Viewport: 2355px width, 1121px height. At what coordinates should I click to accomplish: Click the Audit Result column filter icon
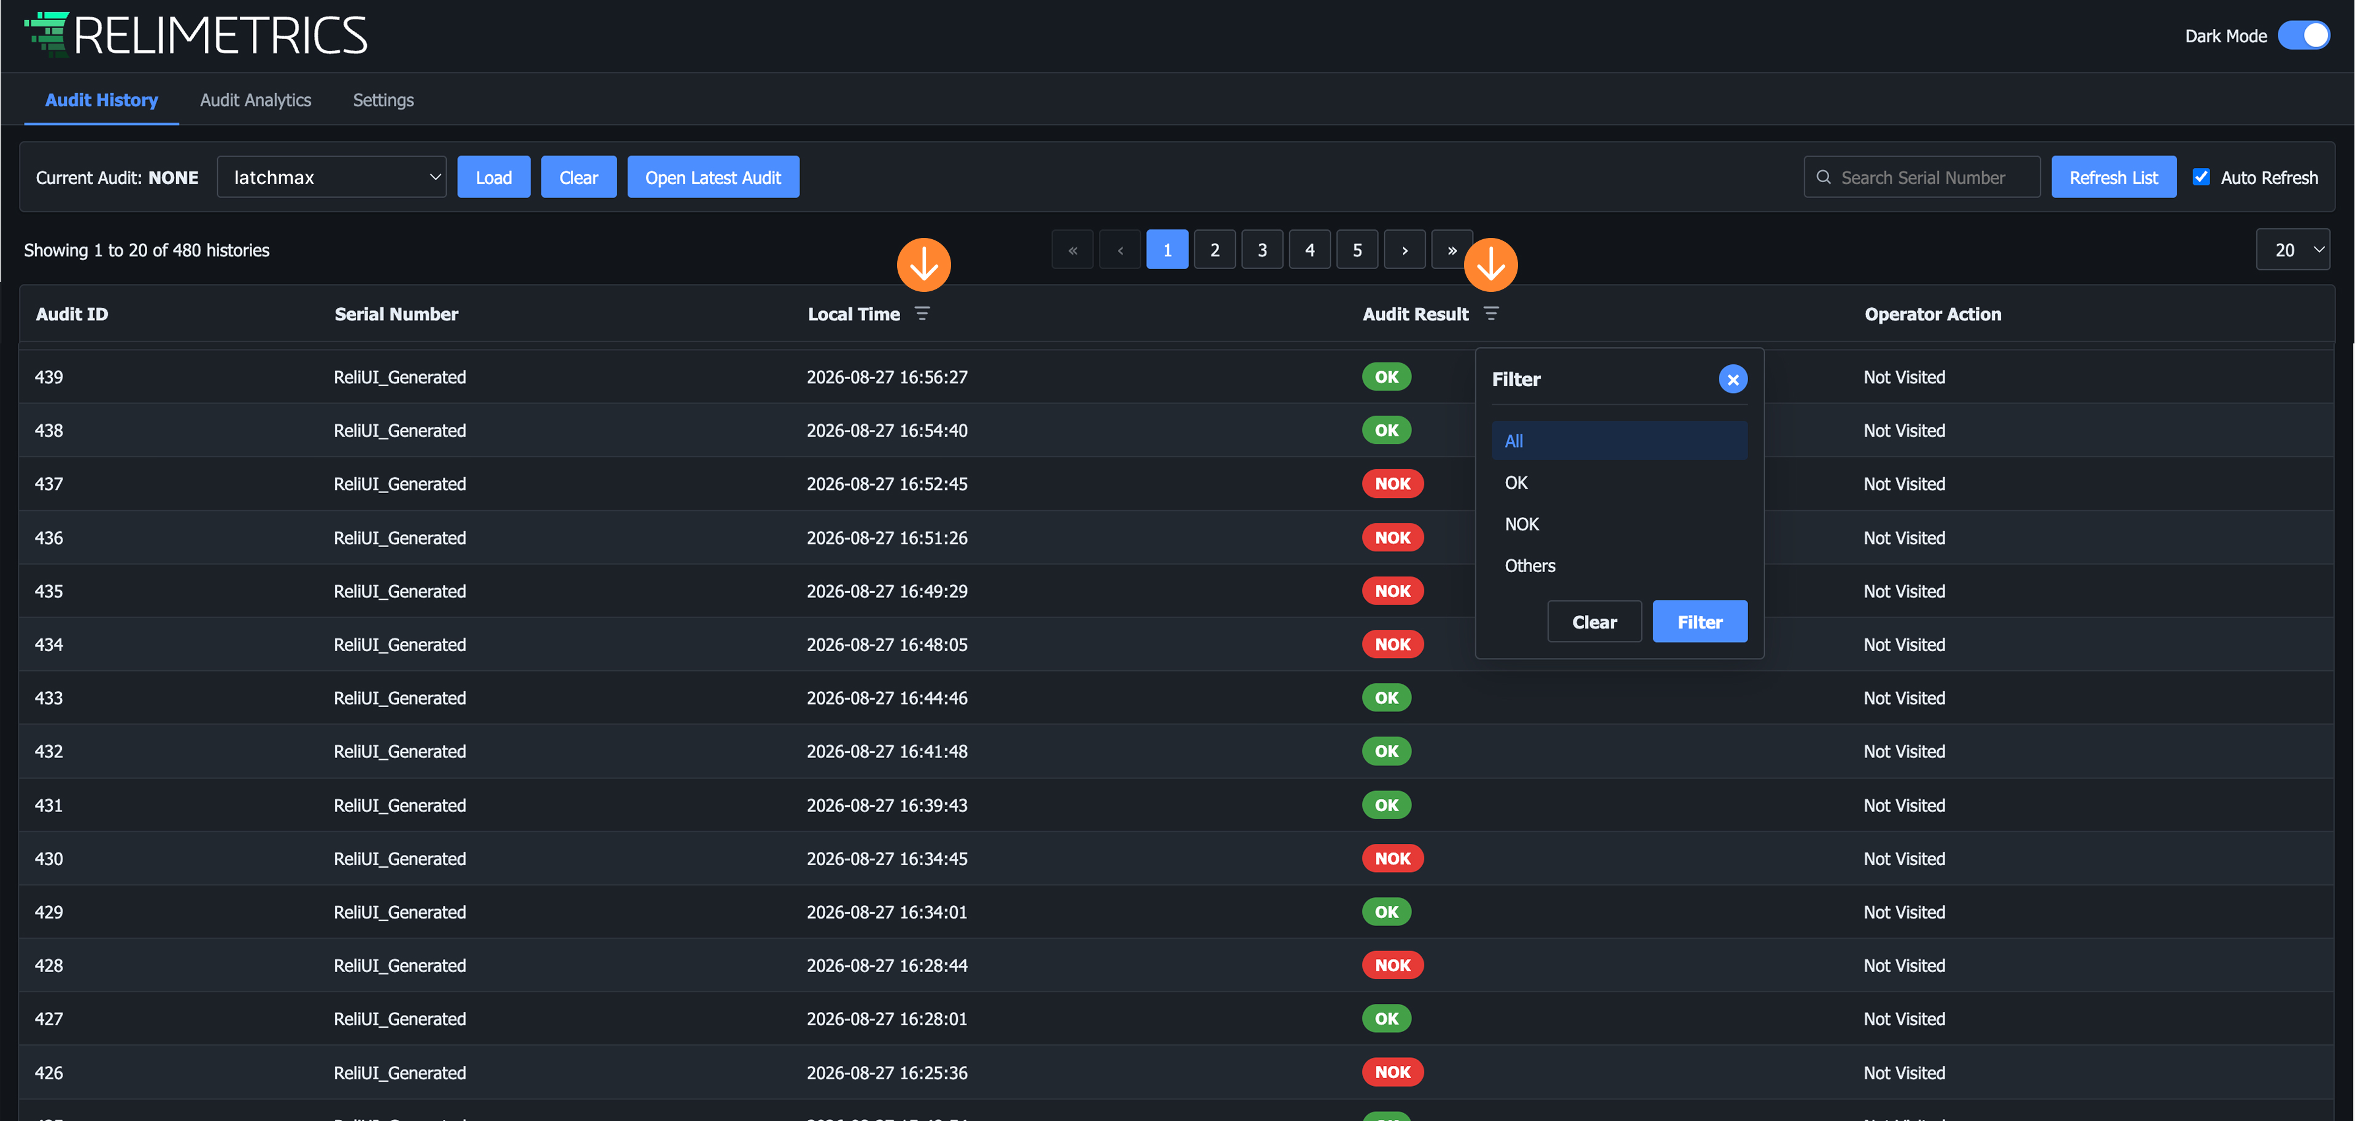[1490, 313]
